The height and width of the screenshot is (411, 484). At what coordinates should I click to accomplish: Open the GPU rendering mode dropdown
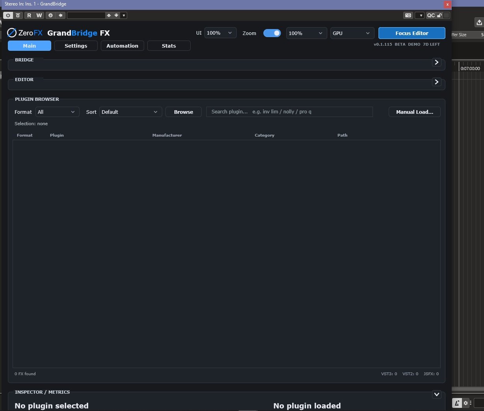click(352, 33)
